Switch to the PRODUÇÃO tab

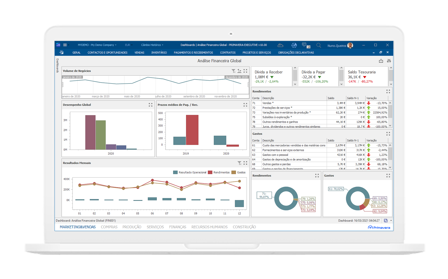(132, 227)
